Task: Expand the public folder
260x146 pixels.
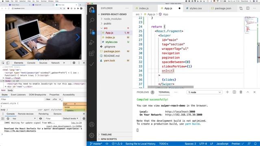Action: [x=107, y=24]
